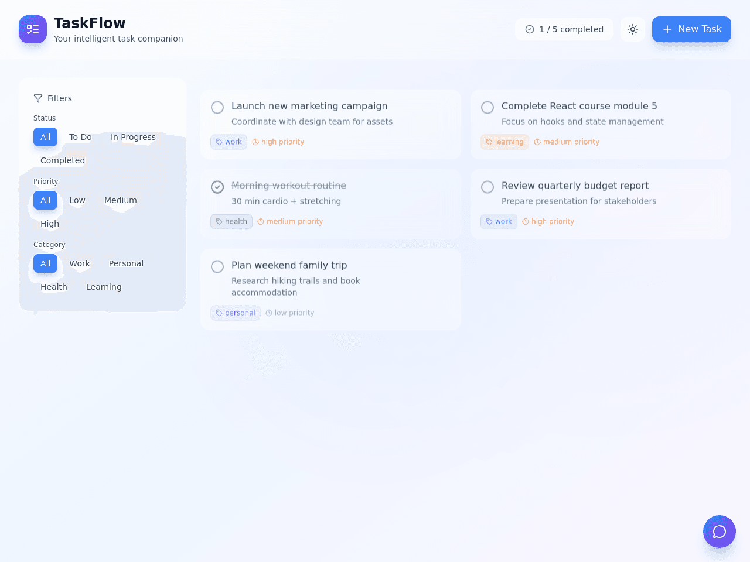Filter category by Learning
750x562 pixels.
(x=104, y=287)
